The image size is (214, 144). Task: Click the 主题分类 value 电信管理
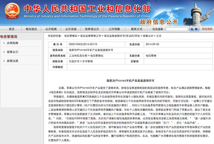151,56
